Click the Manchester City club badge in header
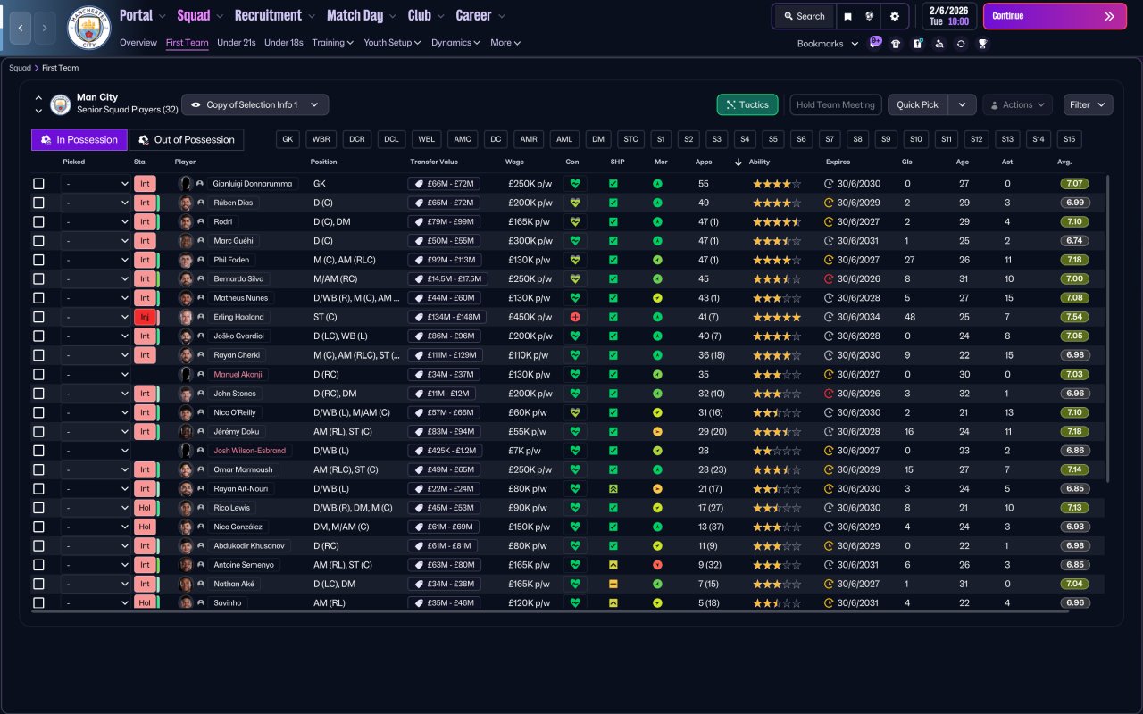This screenshot has height=714, width=1143. tap(89, 28)
